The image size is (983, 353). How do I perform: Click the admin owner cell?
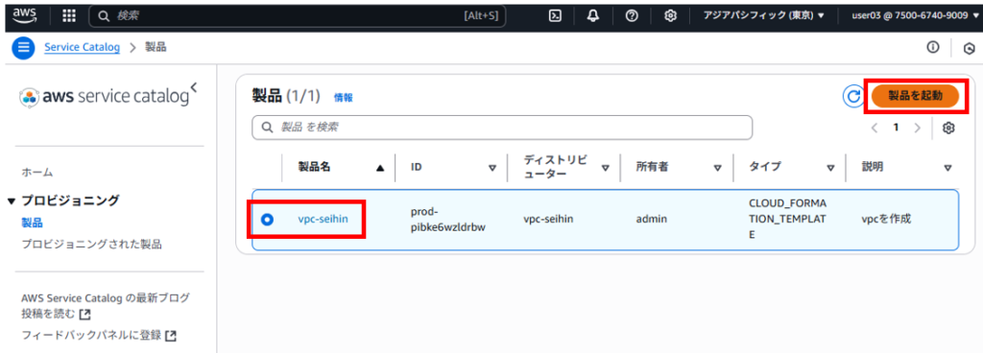(652, 220)
